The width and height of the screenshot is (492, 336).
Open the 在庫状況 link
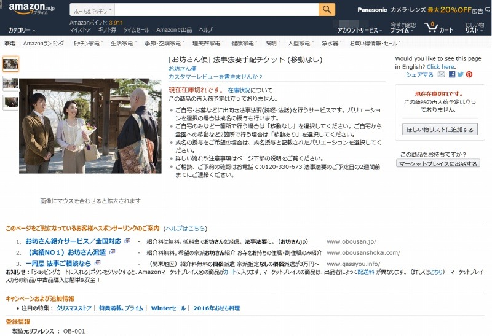click(x=239, y=90)
